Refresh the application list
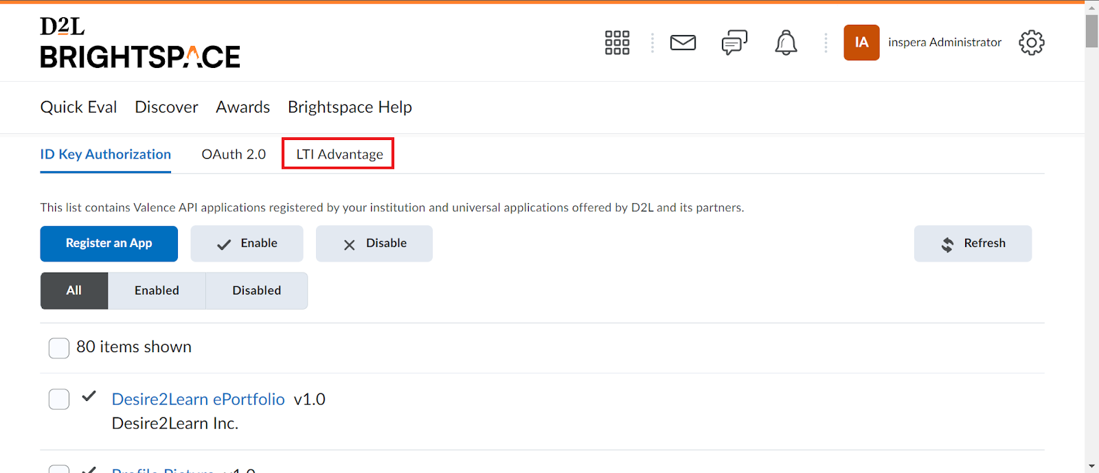This screenshot has height=473, width=1099. [x=973, y=244]
